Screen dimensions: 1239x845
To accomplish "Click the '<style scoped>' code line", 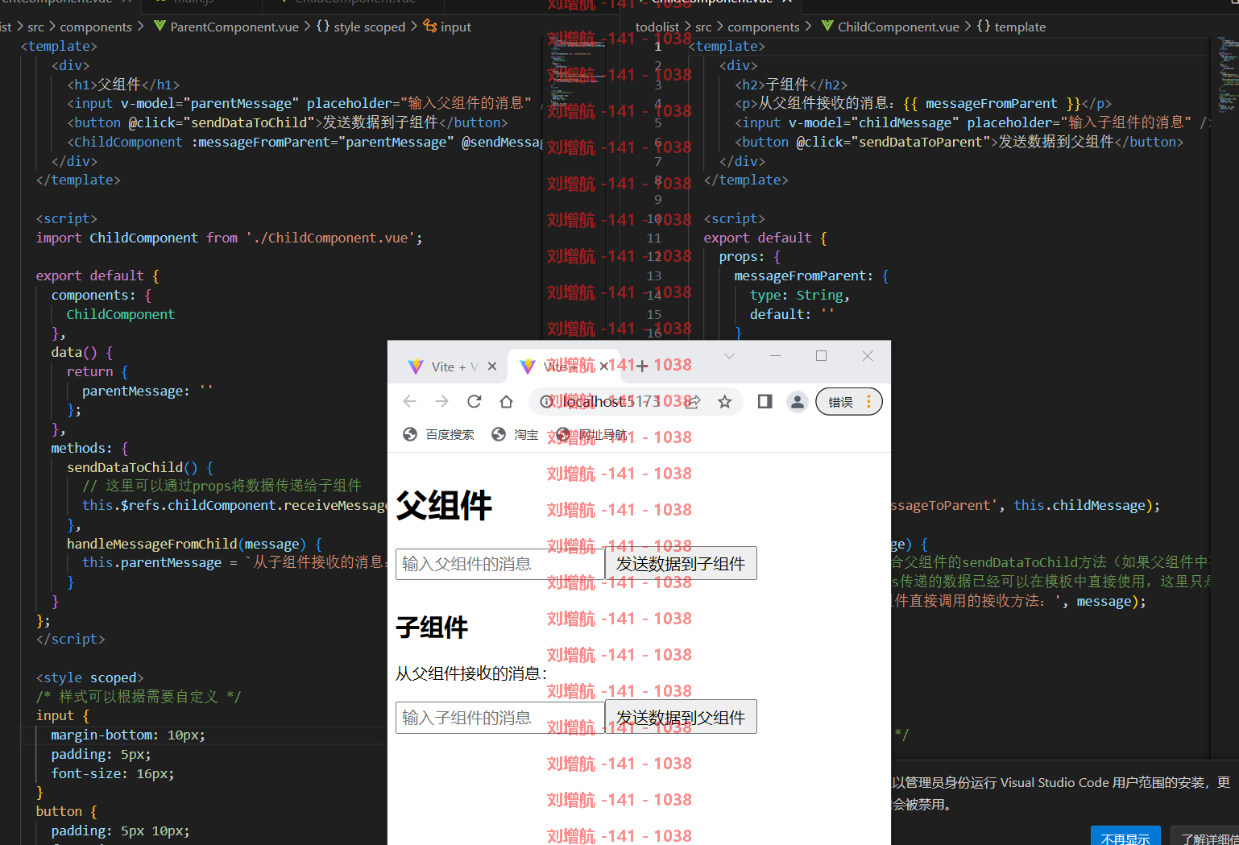I will click(x=89, y=677).
